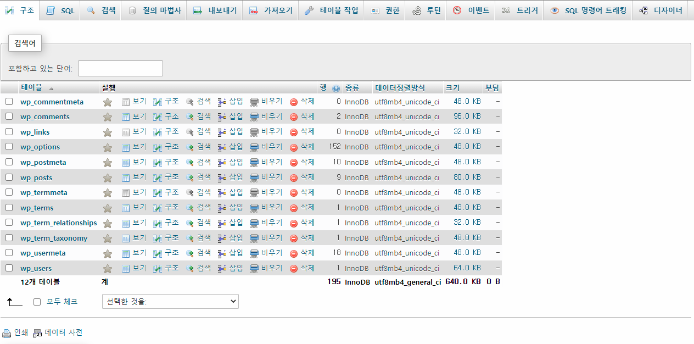Select the wp_posts checkbox
This screenshot has width=694, height=344.
(x=9, y=177)
